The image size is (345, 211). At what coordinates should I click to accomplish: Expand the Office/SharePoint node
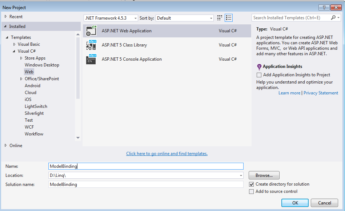click(21, 78)
